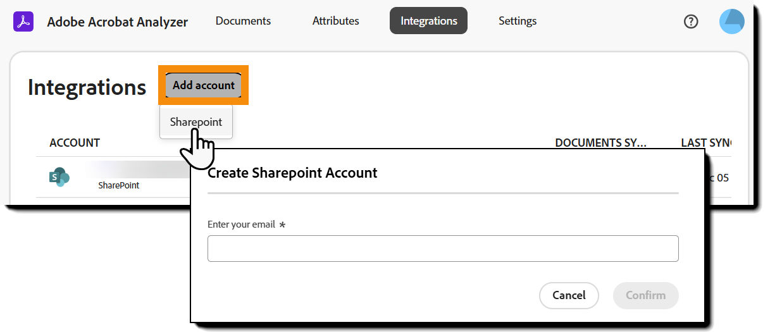Switch to the Attributes tab
The height and width of the screenshot is (332, 782).
(x=335, y=21)
